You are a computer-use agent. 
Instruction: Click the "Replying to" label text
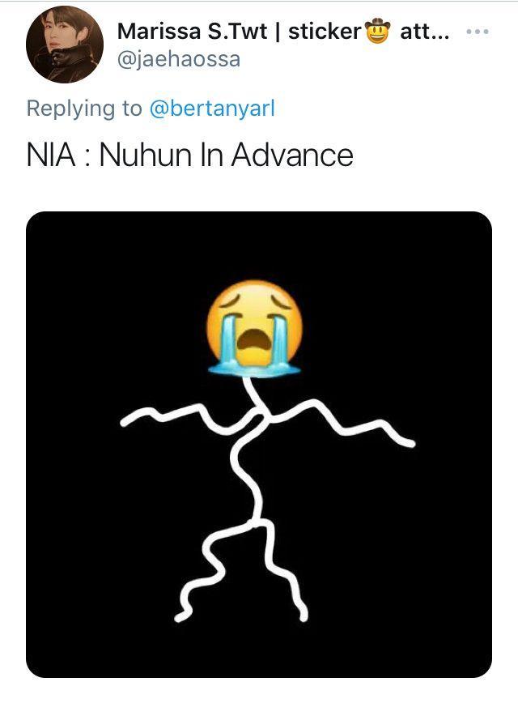click(84, 109)
